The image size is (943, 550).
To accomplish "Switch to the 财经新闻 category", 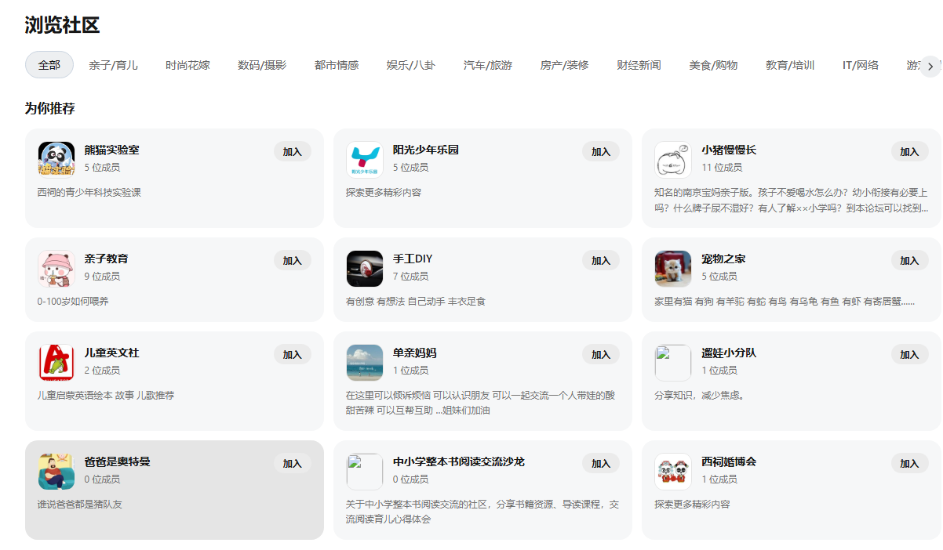I will tap(639, 65).
